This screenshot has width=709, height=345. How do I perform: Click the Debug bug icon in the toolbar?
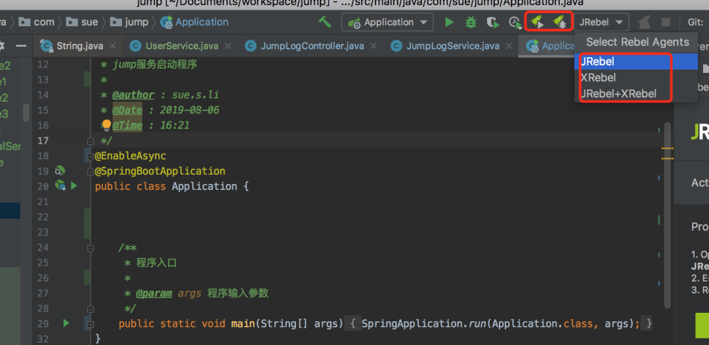[471, 22]
